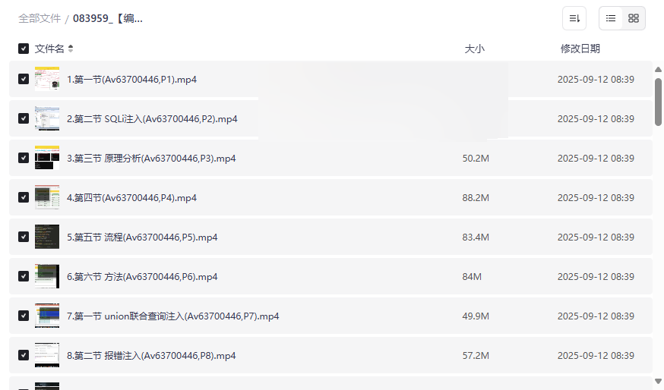The height and width of the screenshot is (390, 664).
Task: Open file 8.第二节 报错注入 mp4
Action: 151,356
